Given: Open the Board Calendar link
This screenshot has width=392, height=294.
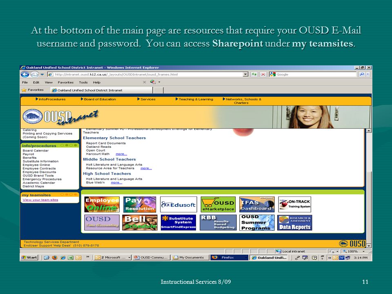Looking at the screenshot, I should point(36,151).
